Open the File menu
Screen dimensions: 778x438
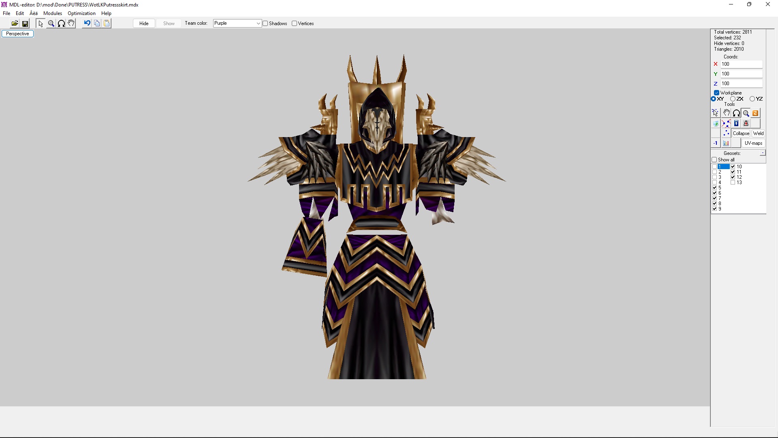pyautogui.click(x=6, y=13)
